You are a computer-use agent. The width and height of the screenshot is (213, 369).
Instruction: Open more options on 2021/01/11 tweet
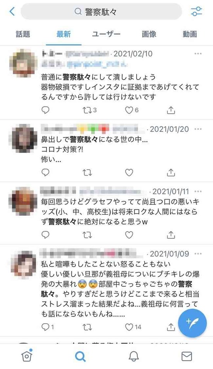198,191
